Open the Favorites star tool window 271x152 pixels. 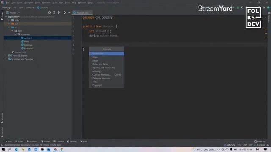point(2,132)
